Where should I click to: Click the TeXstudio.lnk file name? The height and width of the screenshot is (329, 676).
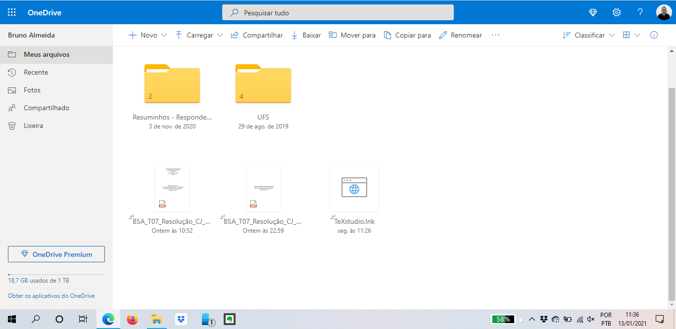click(354, 221)
